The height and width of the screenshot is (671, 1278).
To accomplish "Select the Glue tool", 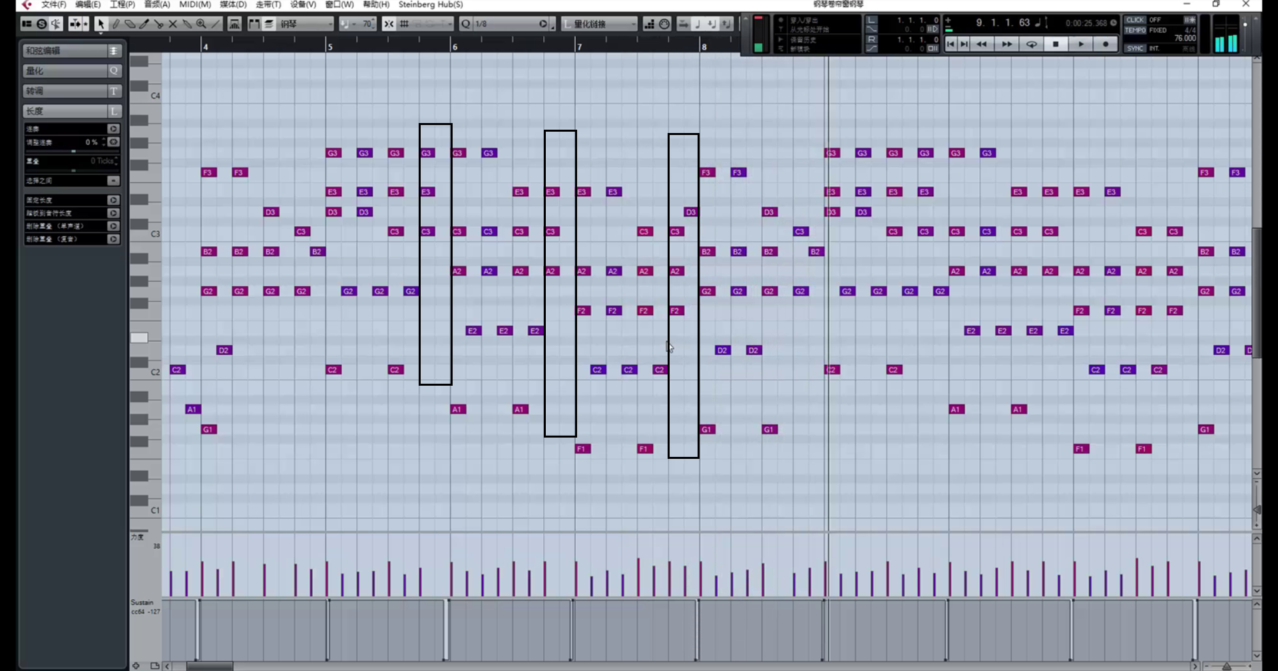I will coord(187,24).
